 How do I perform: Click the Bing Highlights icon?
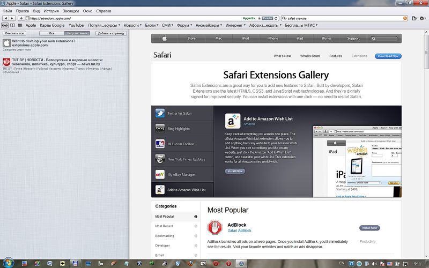point(160,128)
